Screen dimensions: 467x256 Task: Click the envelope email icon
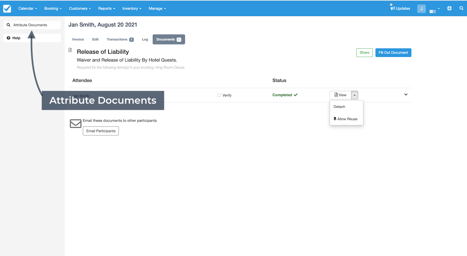(x=76, y=123)
